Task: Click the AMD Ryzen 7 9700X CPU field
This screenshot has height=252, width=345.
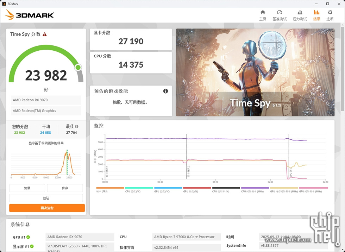Action: (187, 237)
